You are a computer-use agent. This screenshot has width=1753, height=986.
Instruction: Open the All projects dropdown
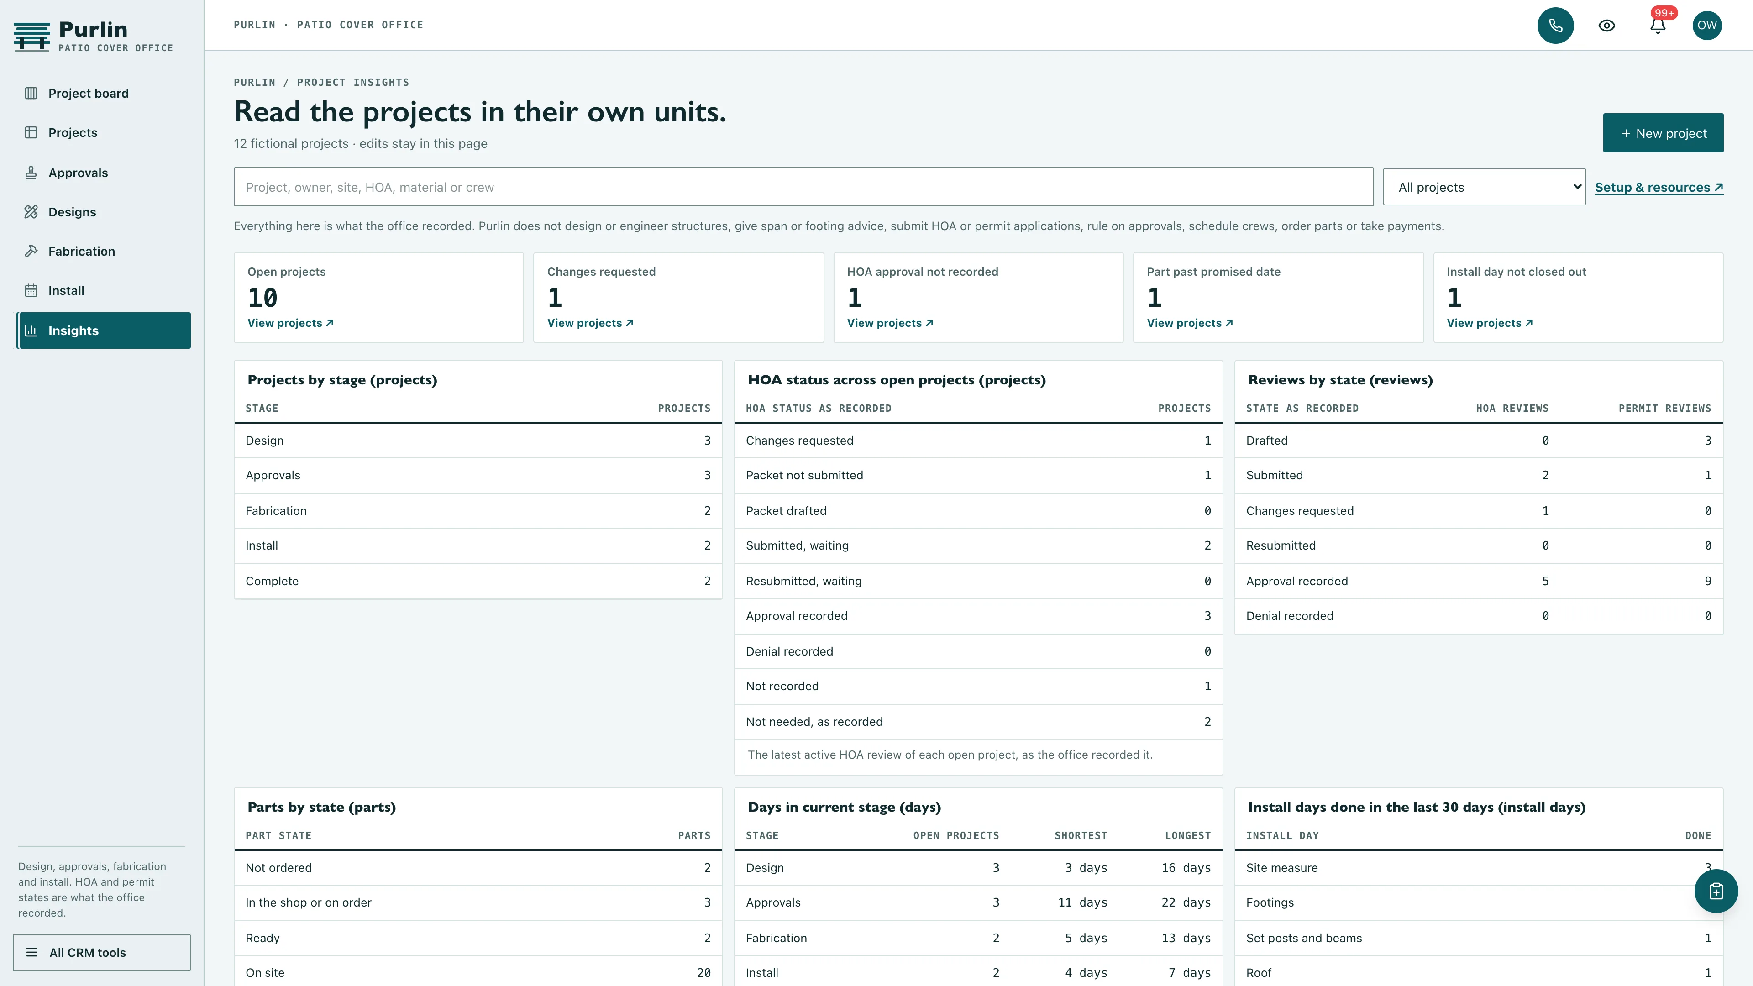point(1484,187)
